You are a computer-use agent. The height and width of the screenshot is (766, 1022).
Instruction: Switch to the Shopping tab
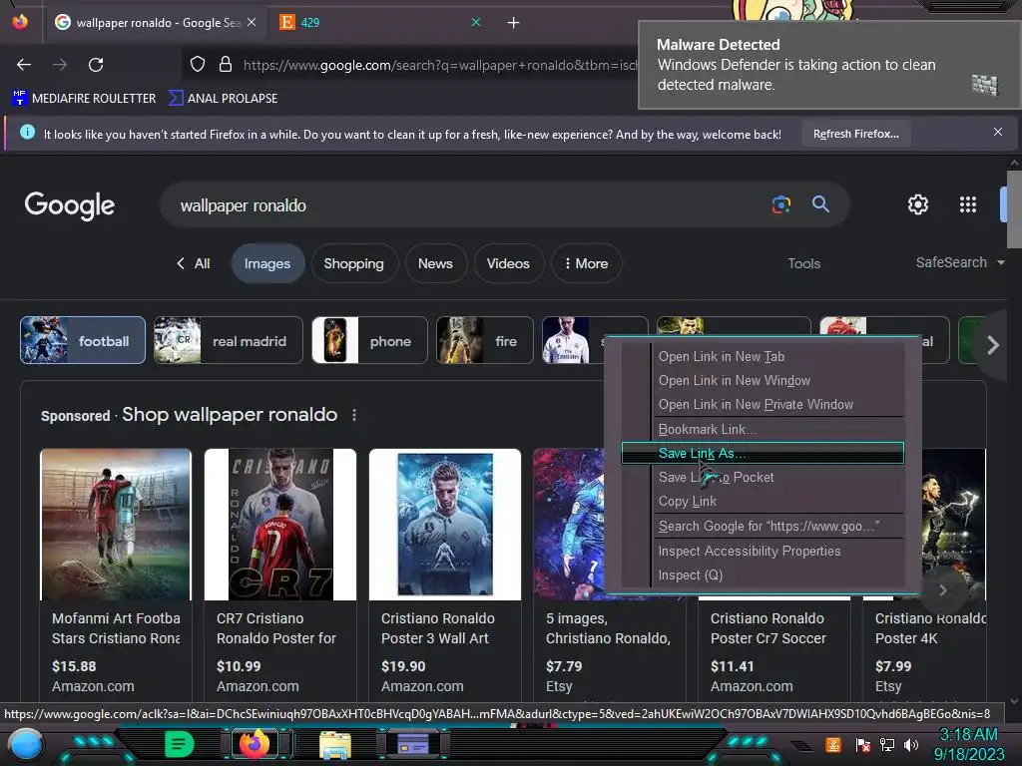354,263
